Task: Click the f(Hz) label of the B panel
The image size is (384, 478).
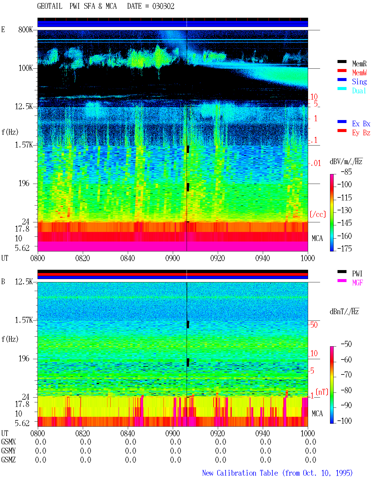Action: [10, 339]
